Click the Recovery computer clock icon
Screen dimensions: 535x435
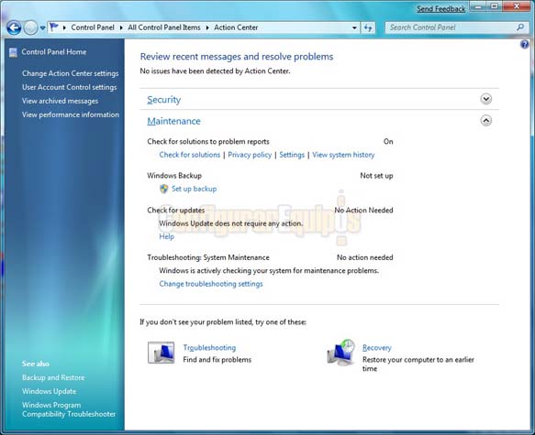(x=340, y=353)
